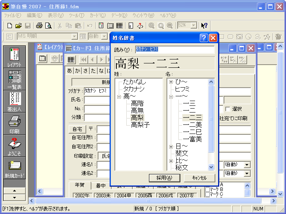Image resolution: width=286 pixels, height=214 pixels.
Task: Click the 2004申 year button
Action: coord(124,195)
